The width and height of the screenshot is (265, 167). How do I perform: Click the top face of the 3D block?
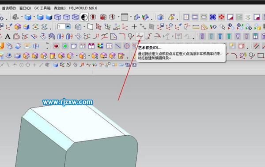click(x=78, y=123)
